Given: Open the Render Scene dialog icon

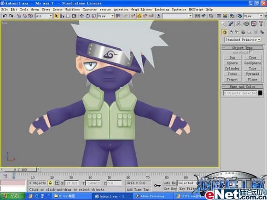Looking at the screenshot, I should pyautogui.click(x=240, y=16).
